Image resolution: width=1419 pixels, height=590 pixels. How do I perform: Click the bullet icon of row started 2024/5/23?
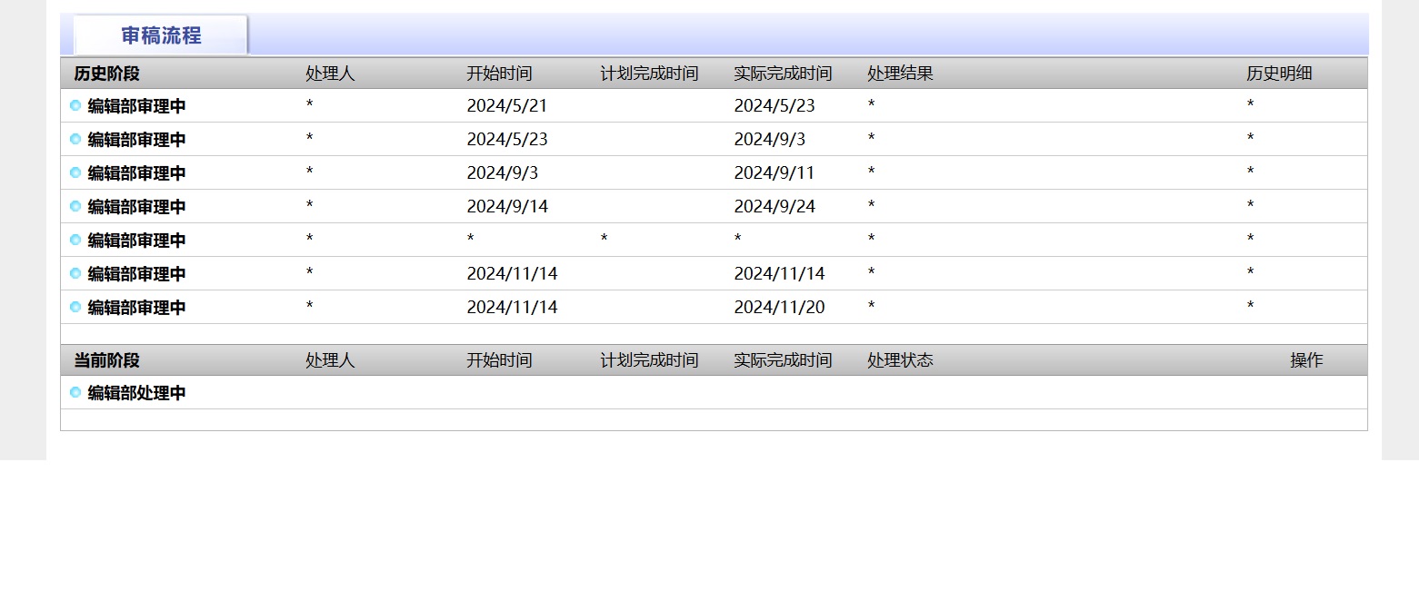pos(75,139)
